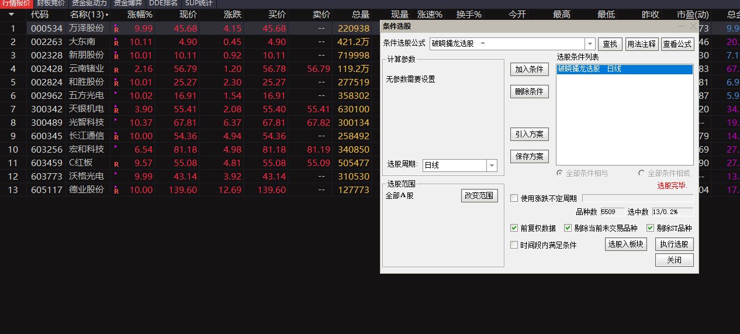Enable the 使用涨跌不定周期 checkbox
This screenshot has height=334, width=740.
514,198
